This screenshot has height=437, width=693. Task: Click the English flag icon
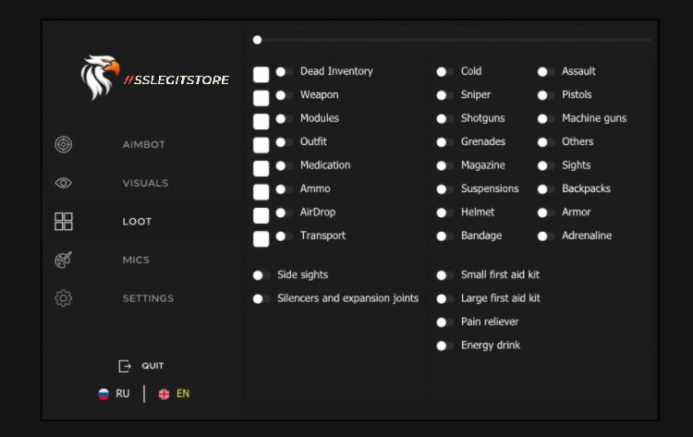pos(164,394)
